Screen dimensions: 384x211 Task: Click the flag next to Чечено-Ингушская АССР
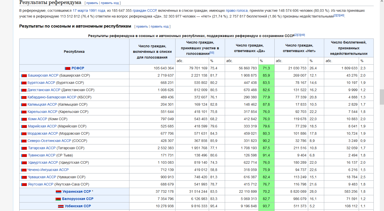point(24,170)
